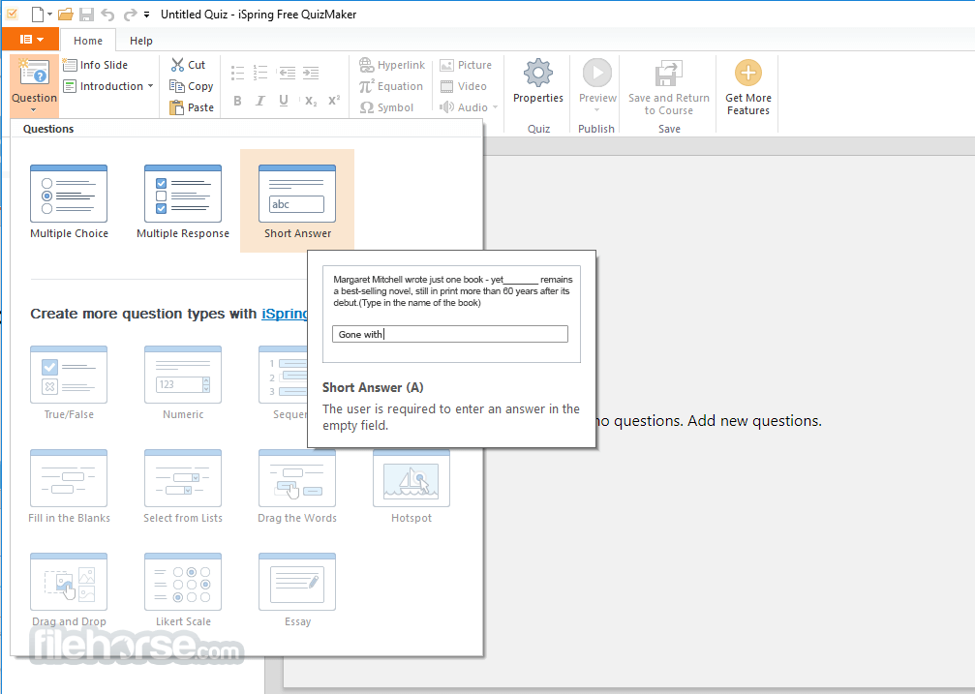Image resolution: width=975 pixels, height=694 pixels.
Task: Select the Sequence question type
Action: [283, 382]
